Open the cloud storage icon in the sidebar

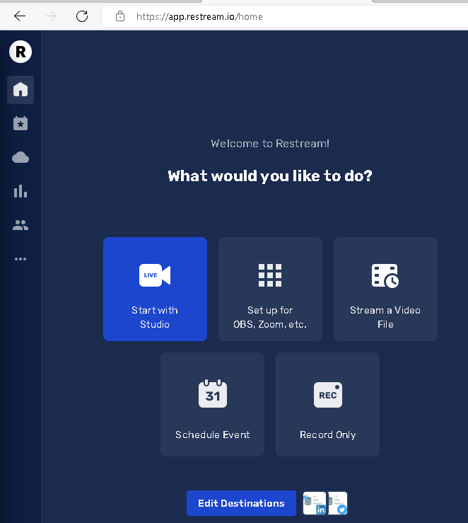click(21, 157)
